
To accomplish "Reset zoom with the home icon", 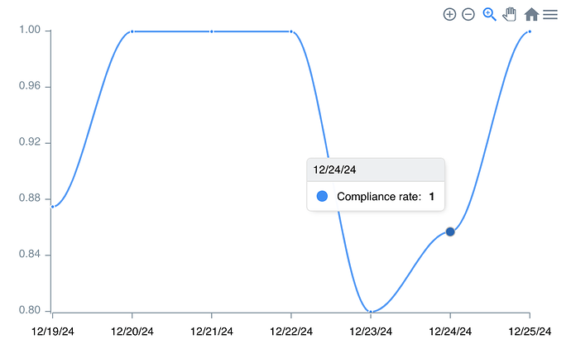I will [531, 14].
